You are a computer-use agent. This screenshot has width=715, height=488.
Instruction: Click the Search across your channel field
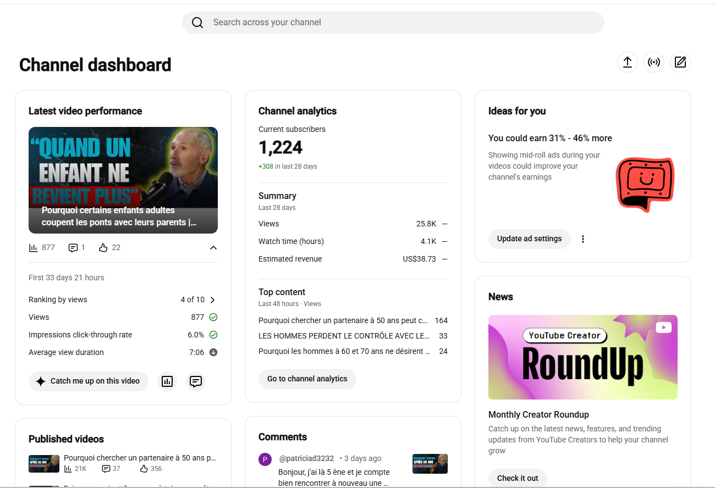(x=393, y=23)
